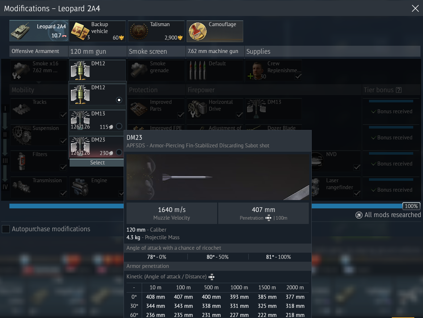Select the DM13 radio button
423x318 pixels.
[x=119, y=126]
